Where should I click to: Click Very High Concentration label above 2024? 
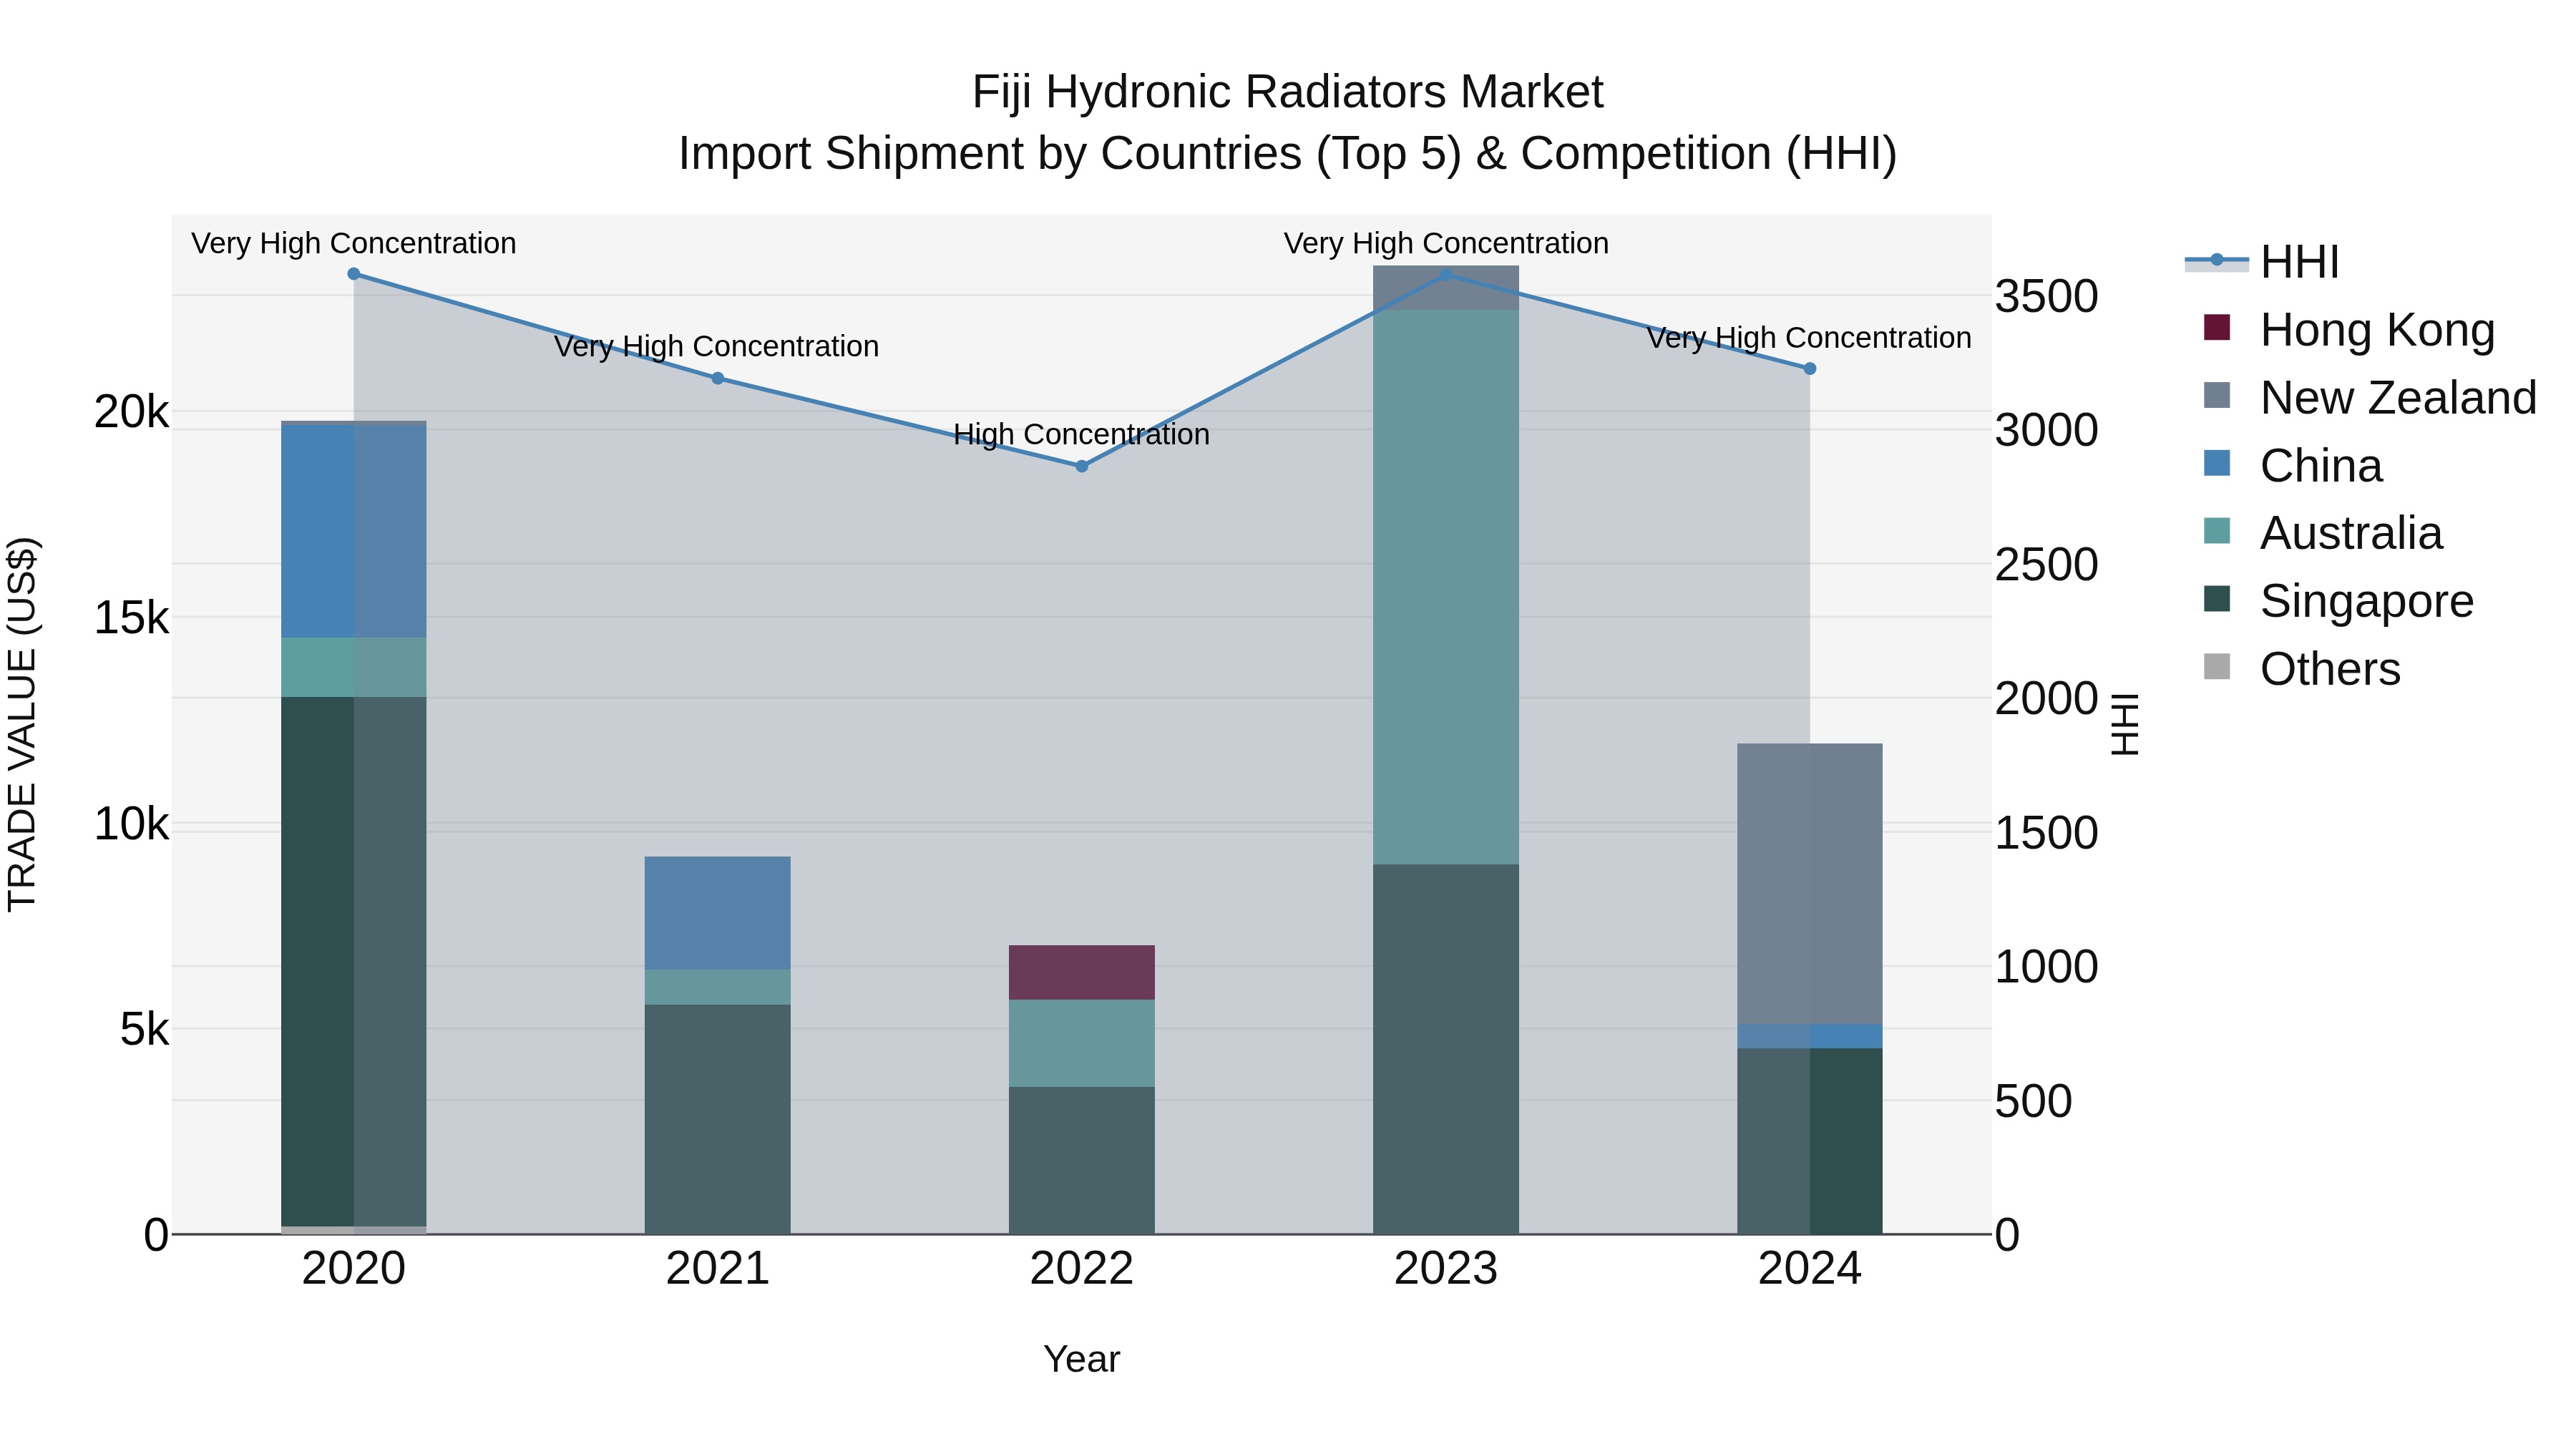pyautogui.click(x=1810, y=338)
